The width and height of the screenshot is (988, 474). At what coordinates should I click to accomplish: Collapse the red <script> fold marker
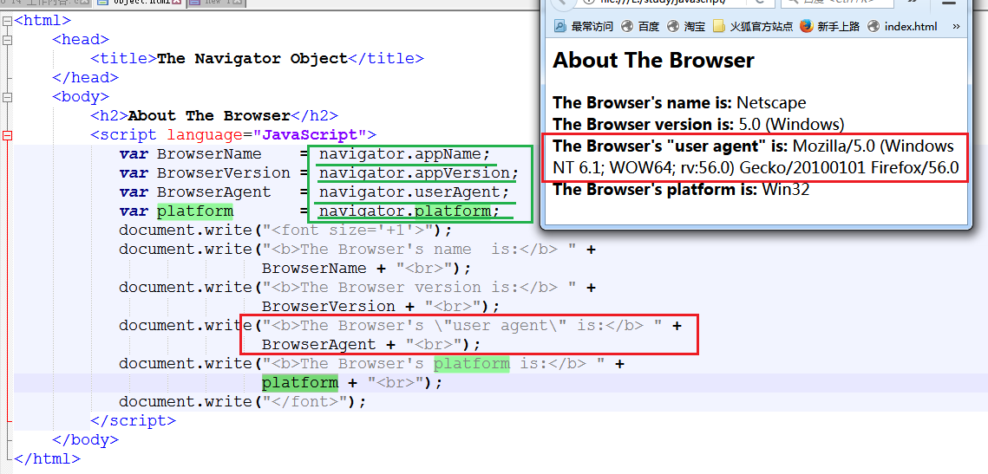7,134
